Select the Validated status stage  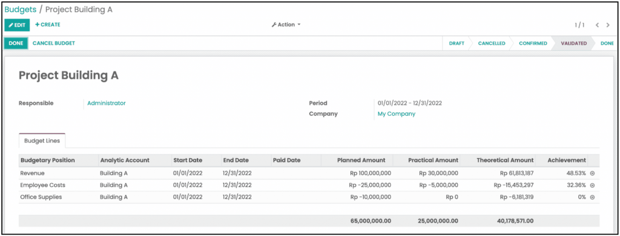click(574, 43)
